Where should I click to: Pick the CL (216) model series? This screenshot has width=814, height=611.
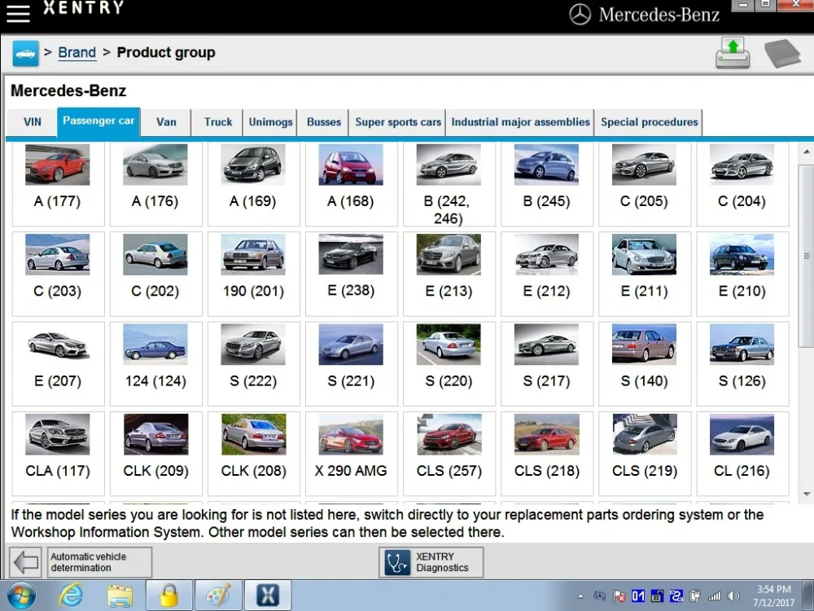[x=742, y=454]
